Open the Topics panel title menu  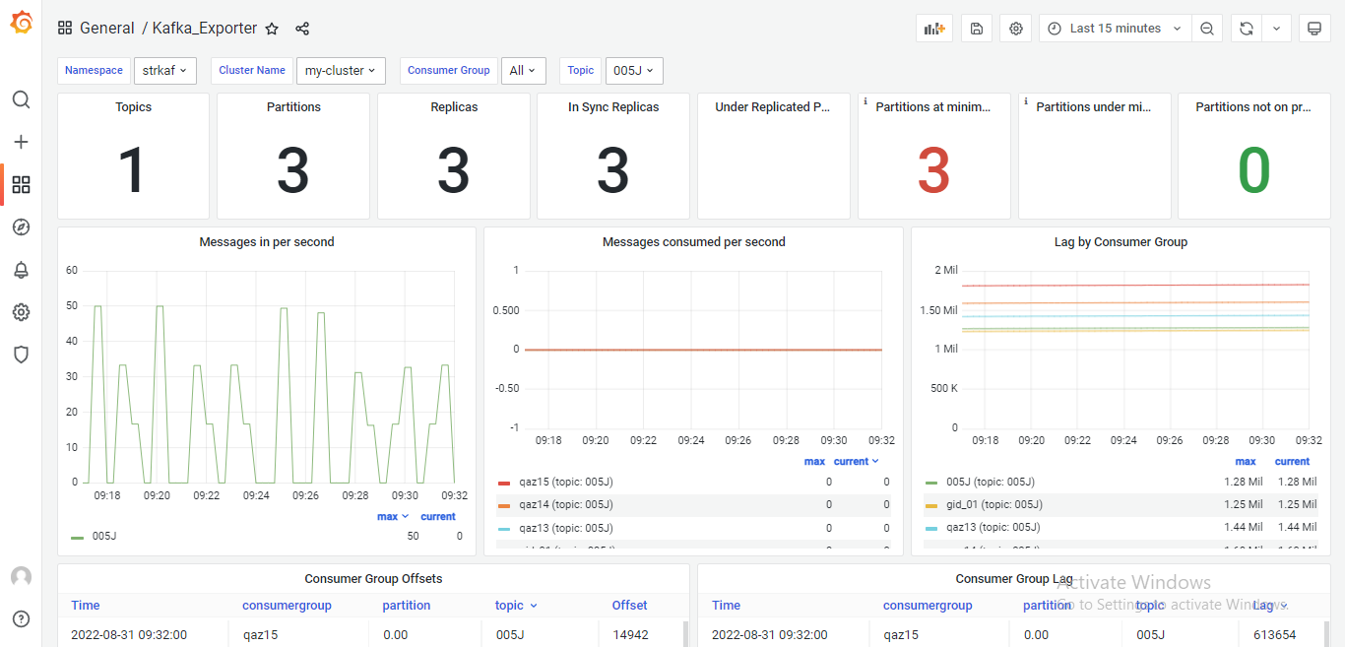coord(133,106)
